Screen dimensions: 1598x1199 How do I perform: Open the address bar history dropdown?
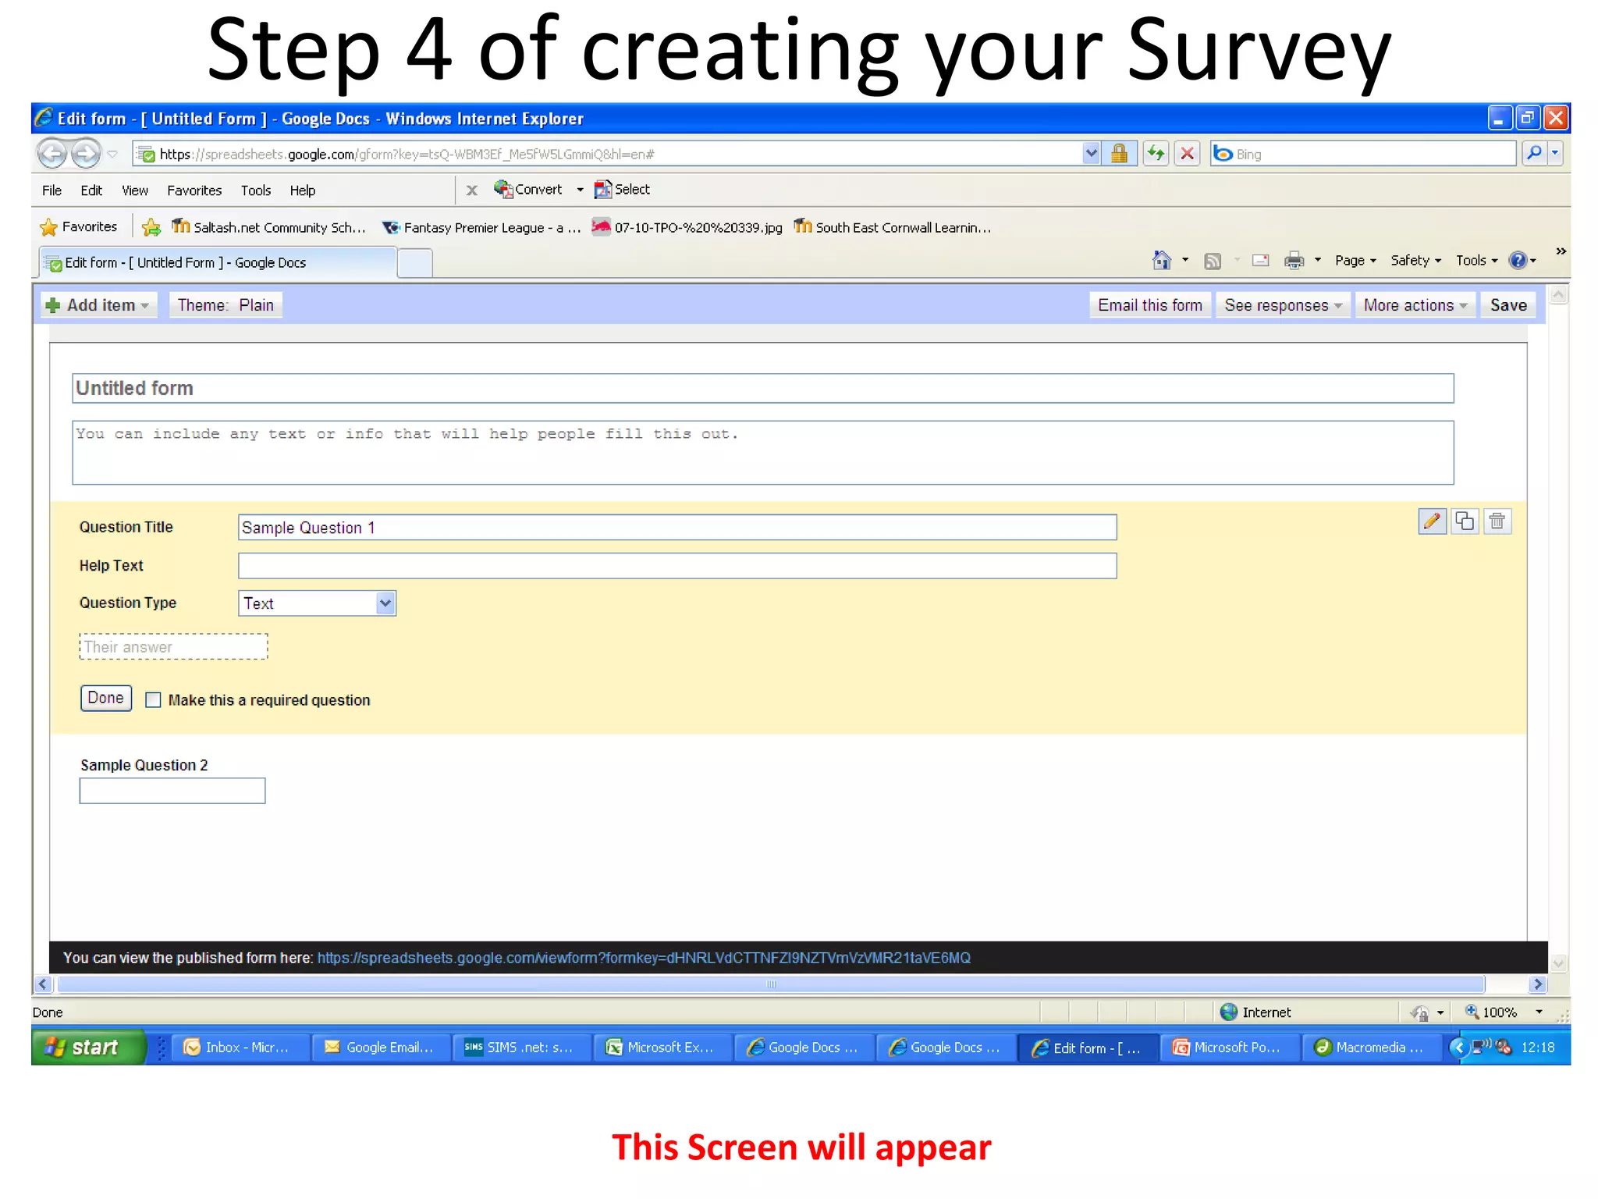(1092, 153)
